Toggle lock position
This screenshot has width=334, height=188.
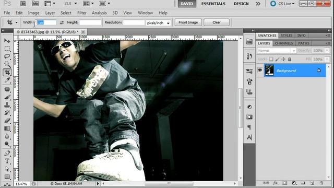click(283, 59)
